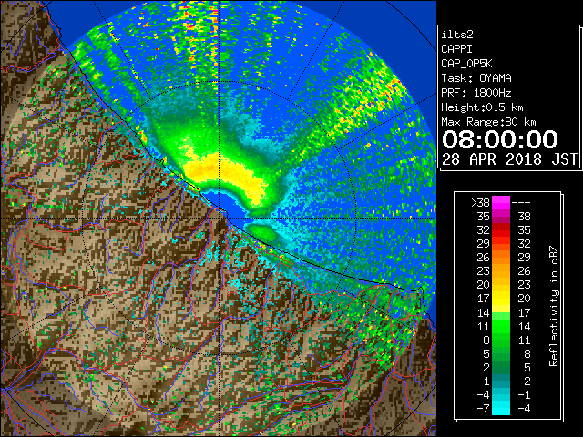Screen dimensions: 583x437
Task: Click the orange 26 to 29 color band
Action: 501,258
